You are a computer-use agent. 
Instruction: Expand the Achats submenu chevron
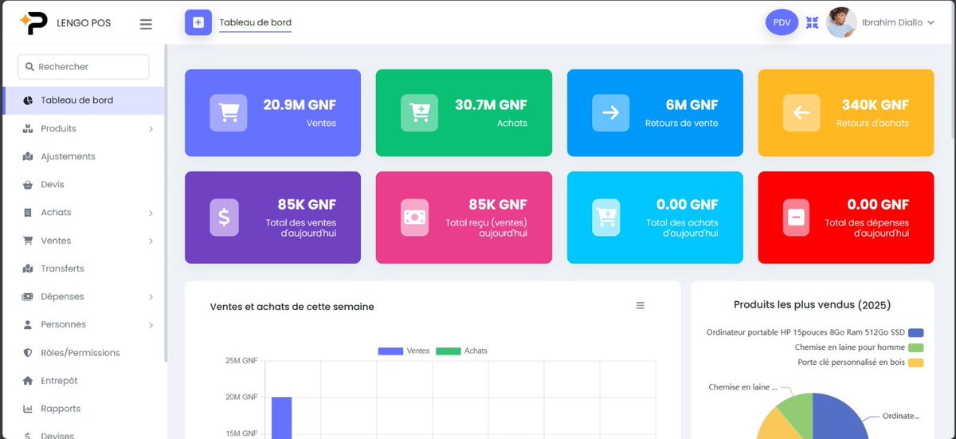pos(151,214)
